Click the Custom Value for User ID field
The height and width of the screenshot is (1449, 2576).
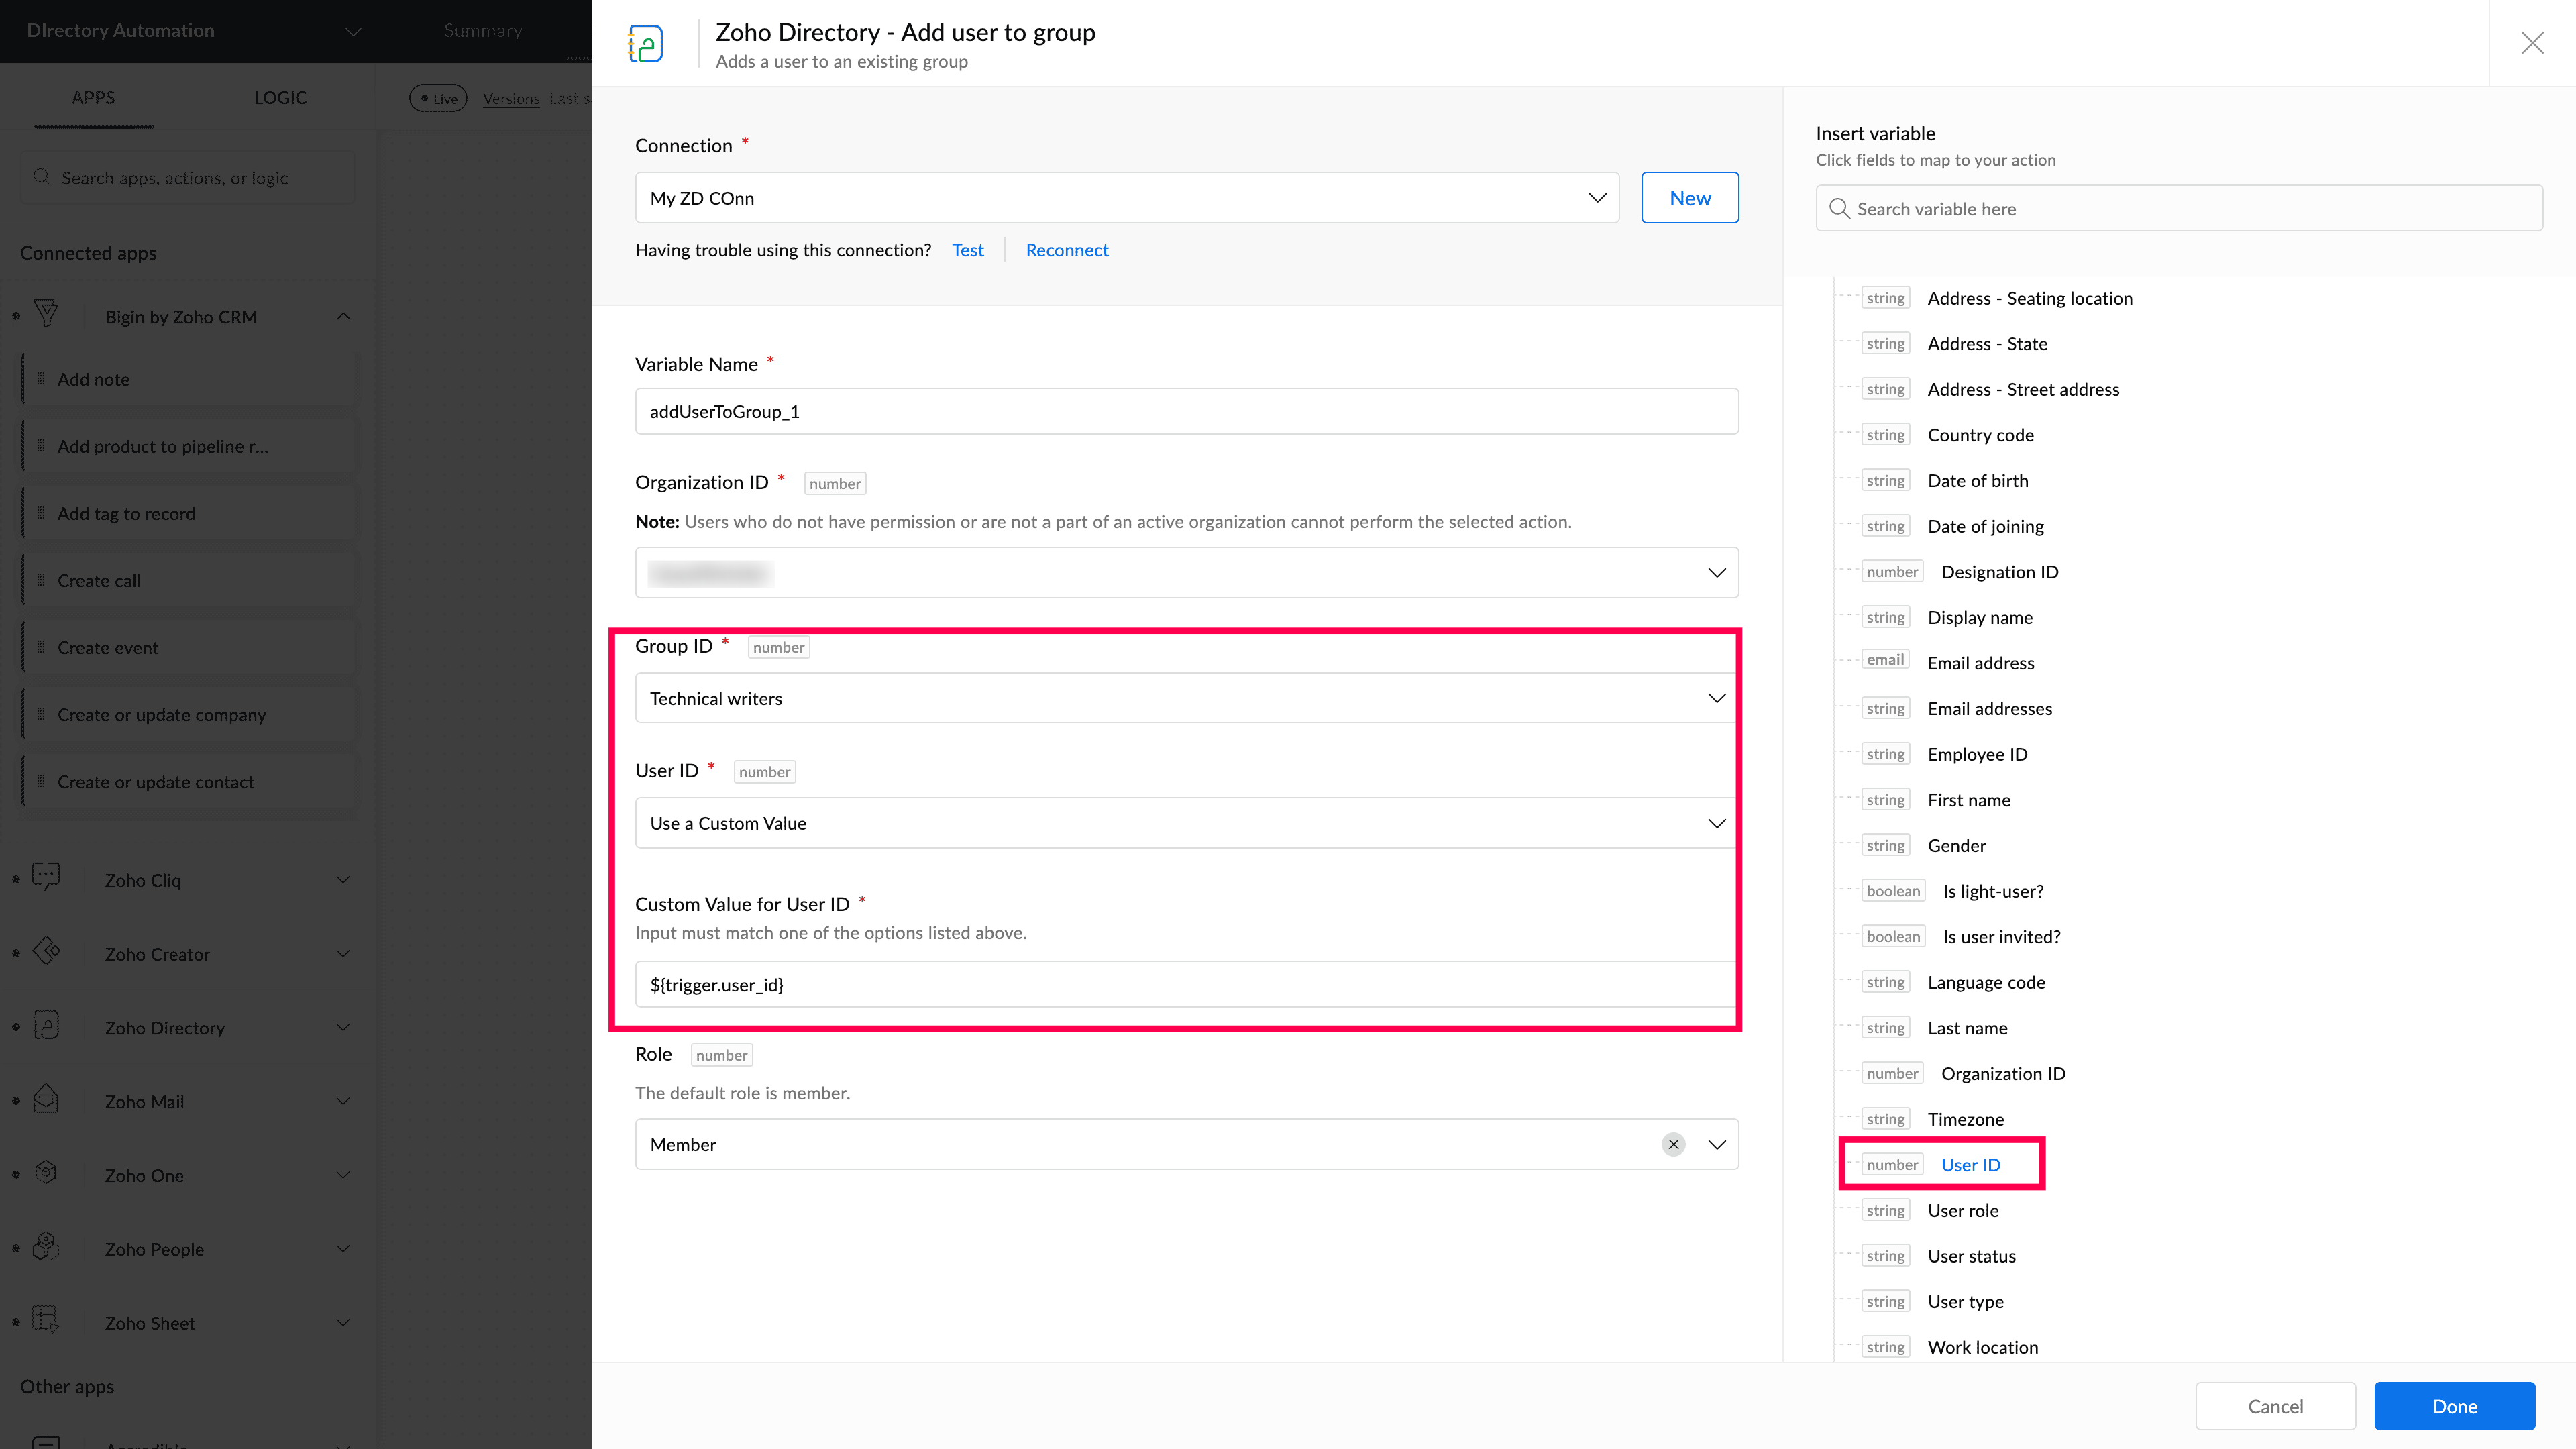coord(1186,985)
